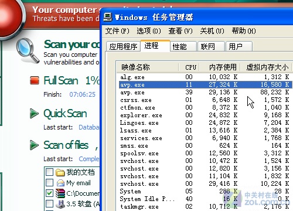Open the 帮助(H) menu
Viewport: 293px width, 211px height.
(x=244, y=31)
